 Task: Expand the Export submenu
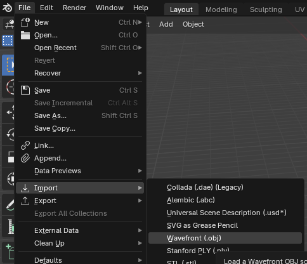[80, 201]
